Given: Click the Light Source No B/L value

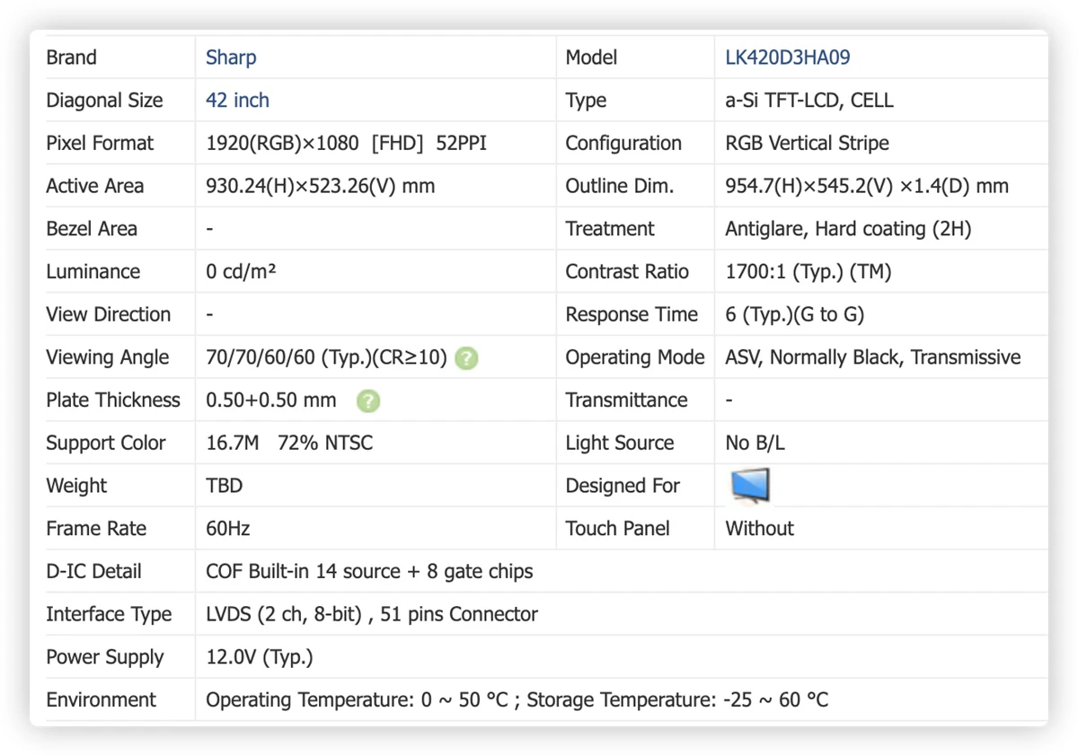Looking at the screenshot, I should click(755, 443).
